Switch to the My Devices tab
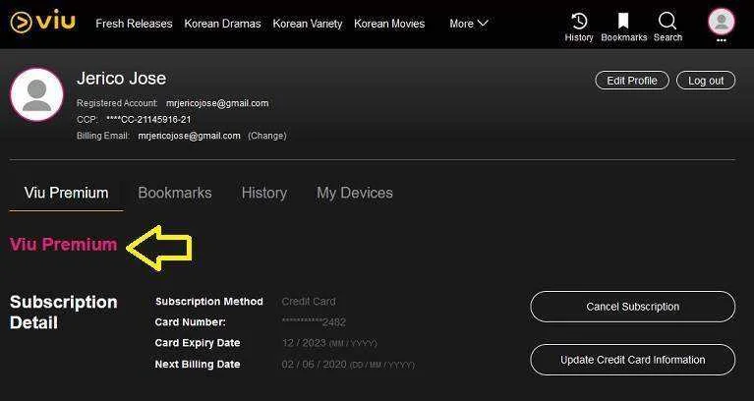The height and width of the screenshot is (401, 754). point(355,193)
